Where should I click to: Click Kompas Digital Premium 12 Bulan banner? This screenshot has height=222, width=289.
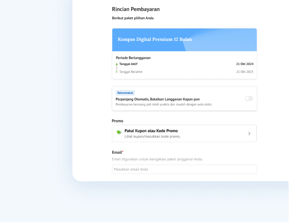[184, 40]
